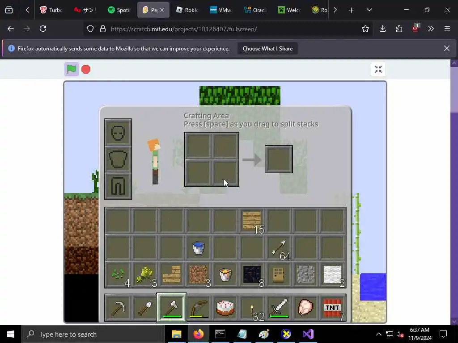Dismiss the Firefox data notification bar
This screenshot has width=458, height=343.
pos(447,48)
